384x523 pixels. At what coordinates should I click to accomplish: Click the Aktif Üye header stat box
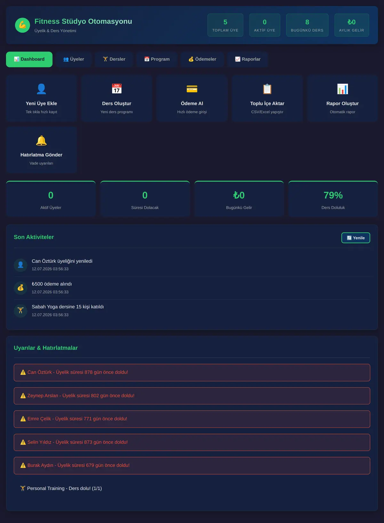point(265,25)
